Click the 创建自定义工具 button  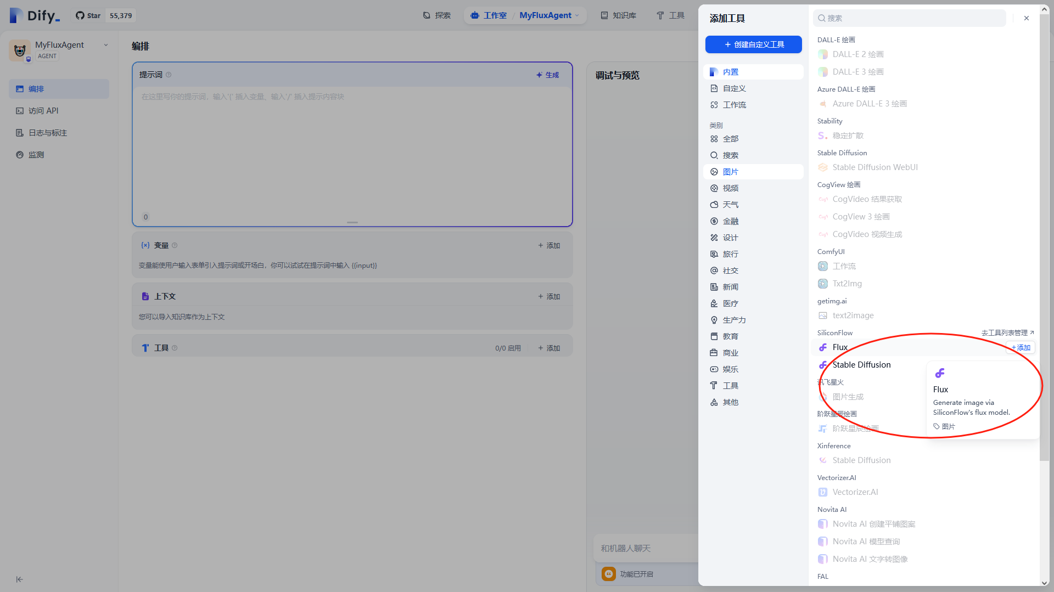click(753, 44)
